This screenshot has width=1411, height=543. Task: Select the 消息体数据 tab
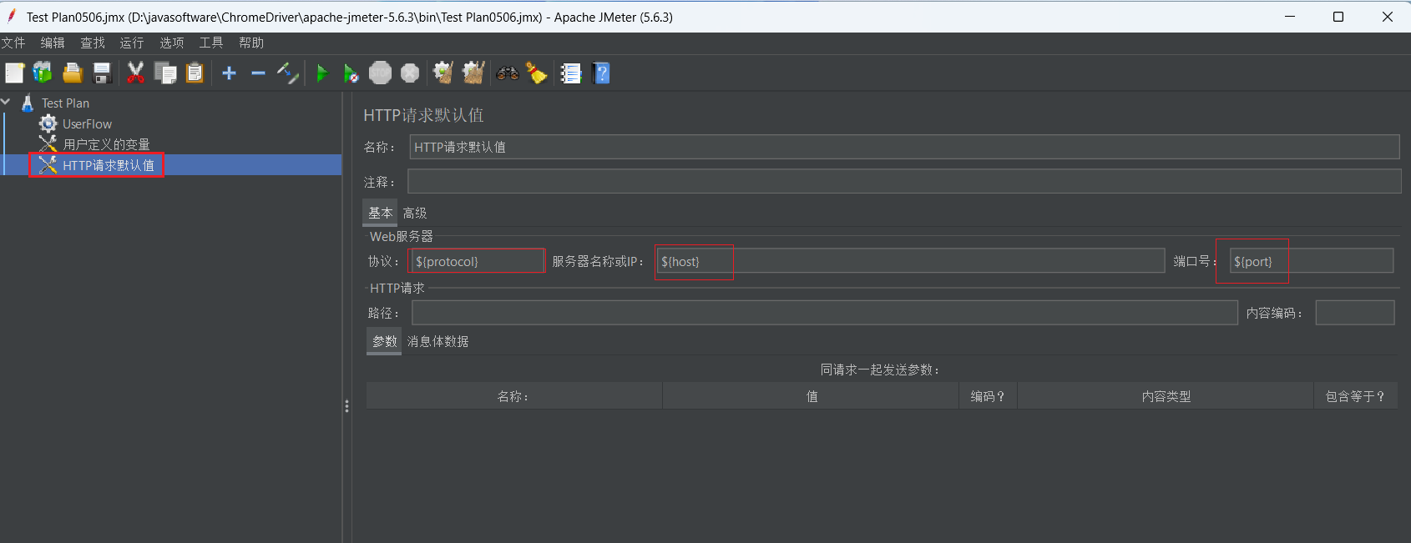437,341
